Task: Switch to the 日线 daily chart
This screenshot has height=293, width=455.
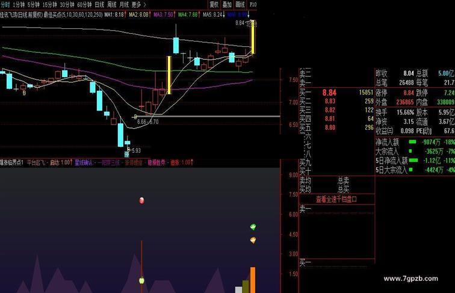Action: [99, 4]
